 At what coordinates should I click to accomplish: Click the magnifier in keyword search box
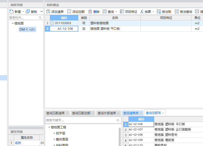[118, 120]
